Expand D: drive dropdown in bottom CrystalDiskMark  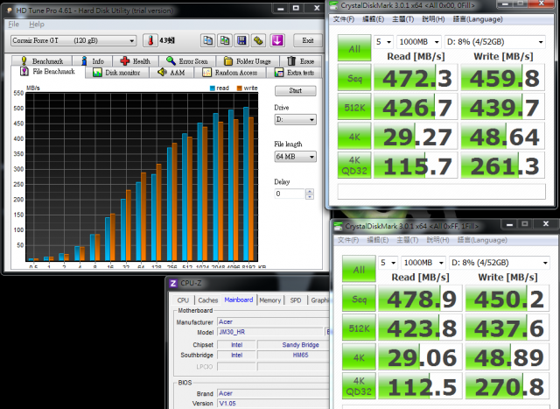tap(500, 263)
